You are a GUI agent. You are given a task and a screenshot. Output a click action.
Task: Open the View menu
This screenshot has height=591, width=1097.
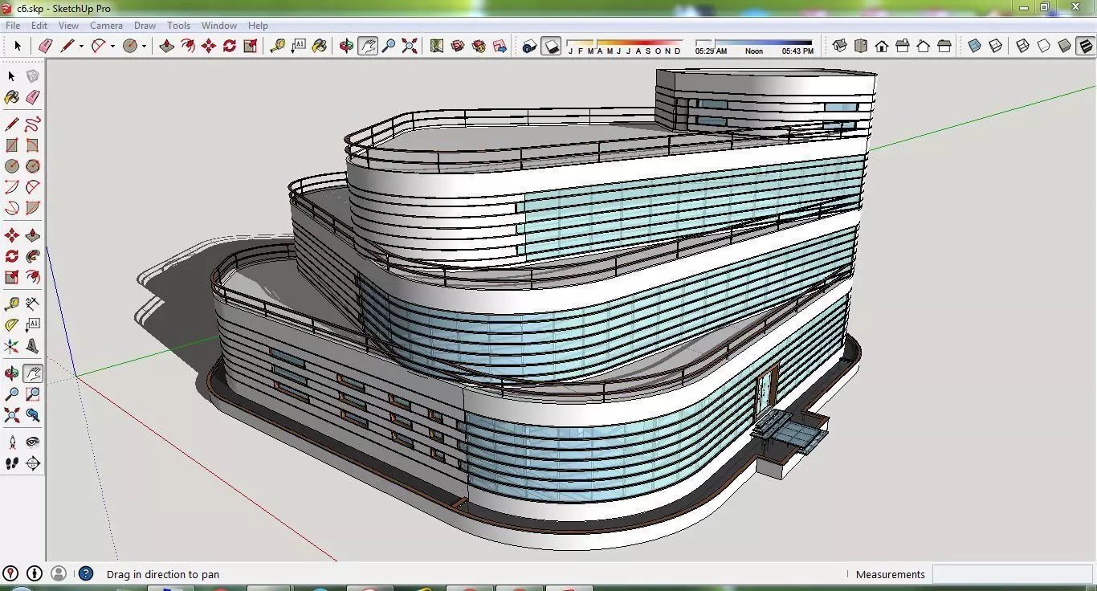coord(68,26)
